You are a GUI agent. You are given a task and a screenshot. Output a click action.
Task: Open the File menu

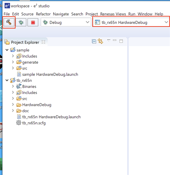pos(7,14)
